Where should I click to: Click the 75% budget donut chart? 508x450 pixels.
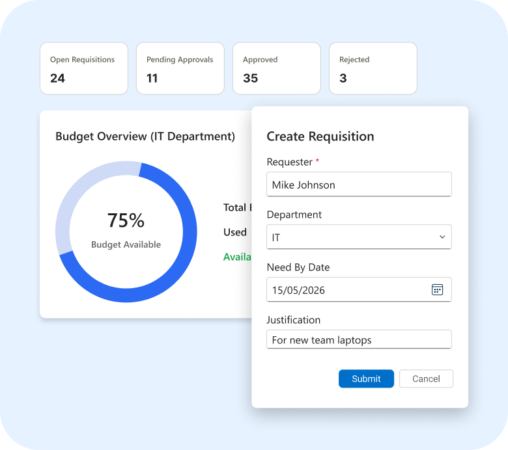[126, 232]
